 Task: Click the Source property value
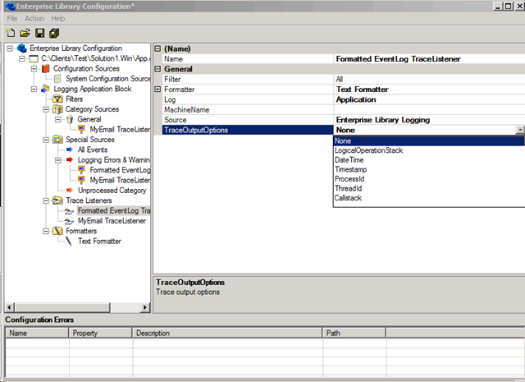coord(429,120)
